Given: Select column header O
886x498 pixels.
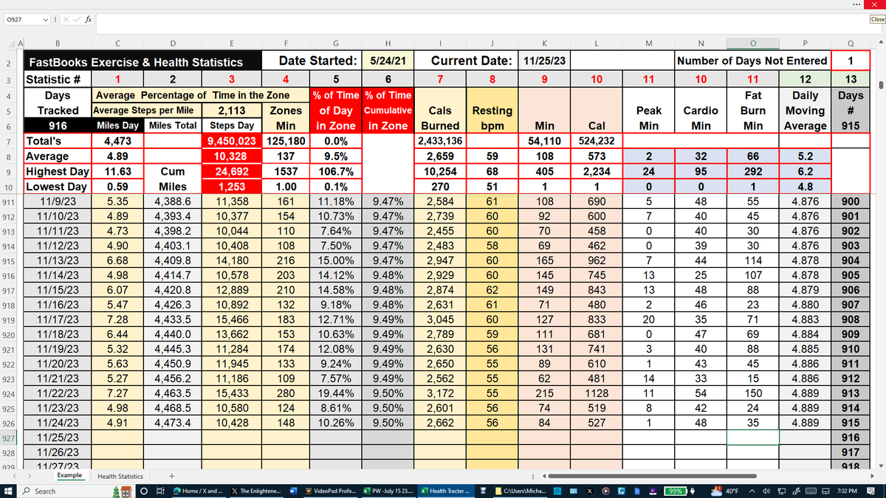Looking at the screenshot, I should coord(753,44).
